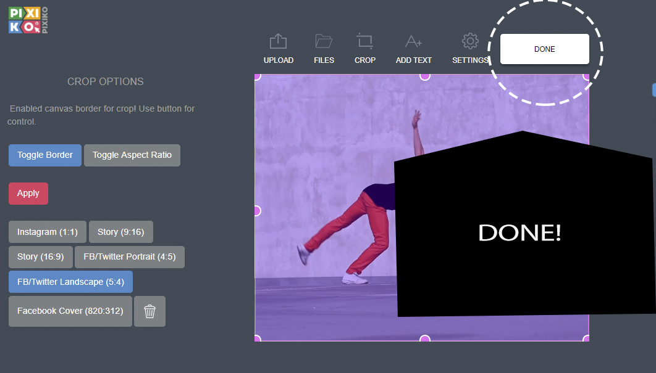Click the top-center crop handle
Image resolution: width=656 pixels, height=373 pixels.
pos(424,76)
